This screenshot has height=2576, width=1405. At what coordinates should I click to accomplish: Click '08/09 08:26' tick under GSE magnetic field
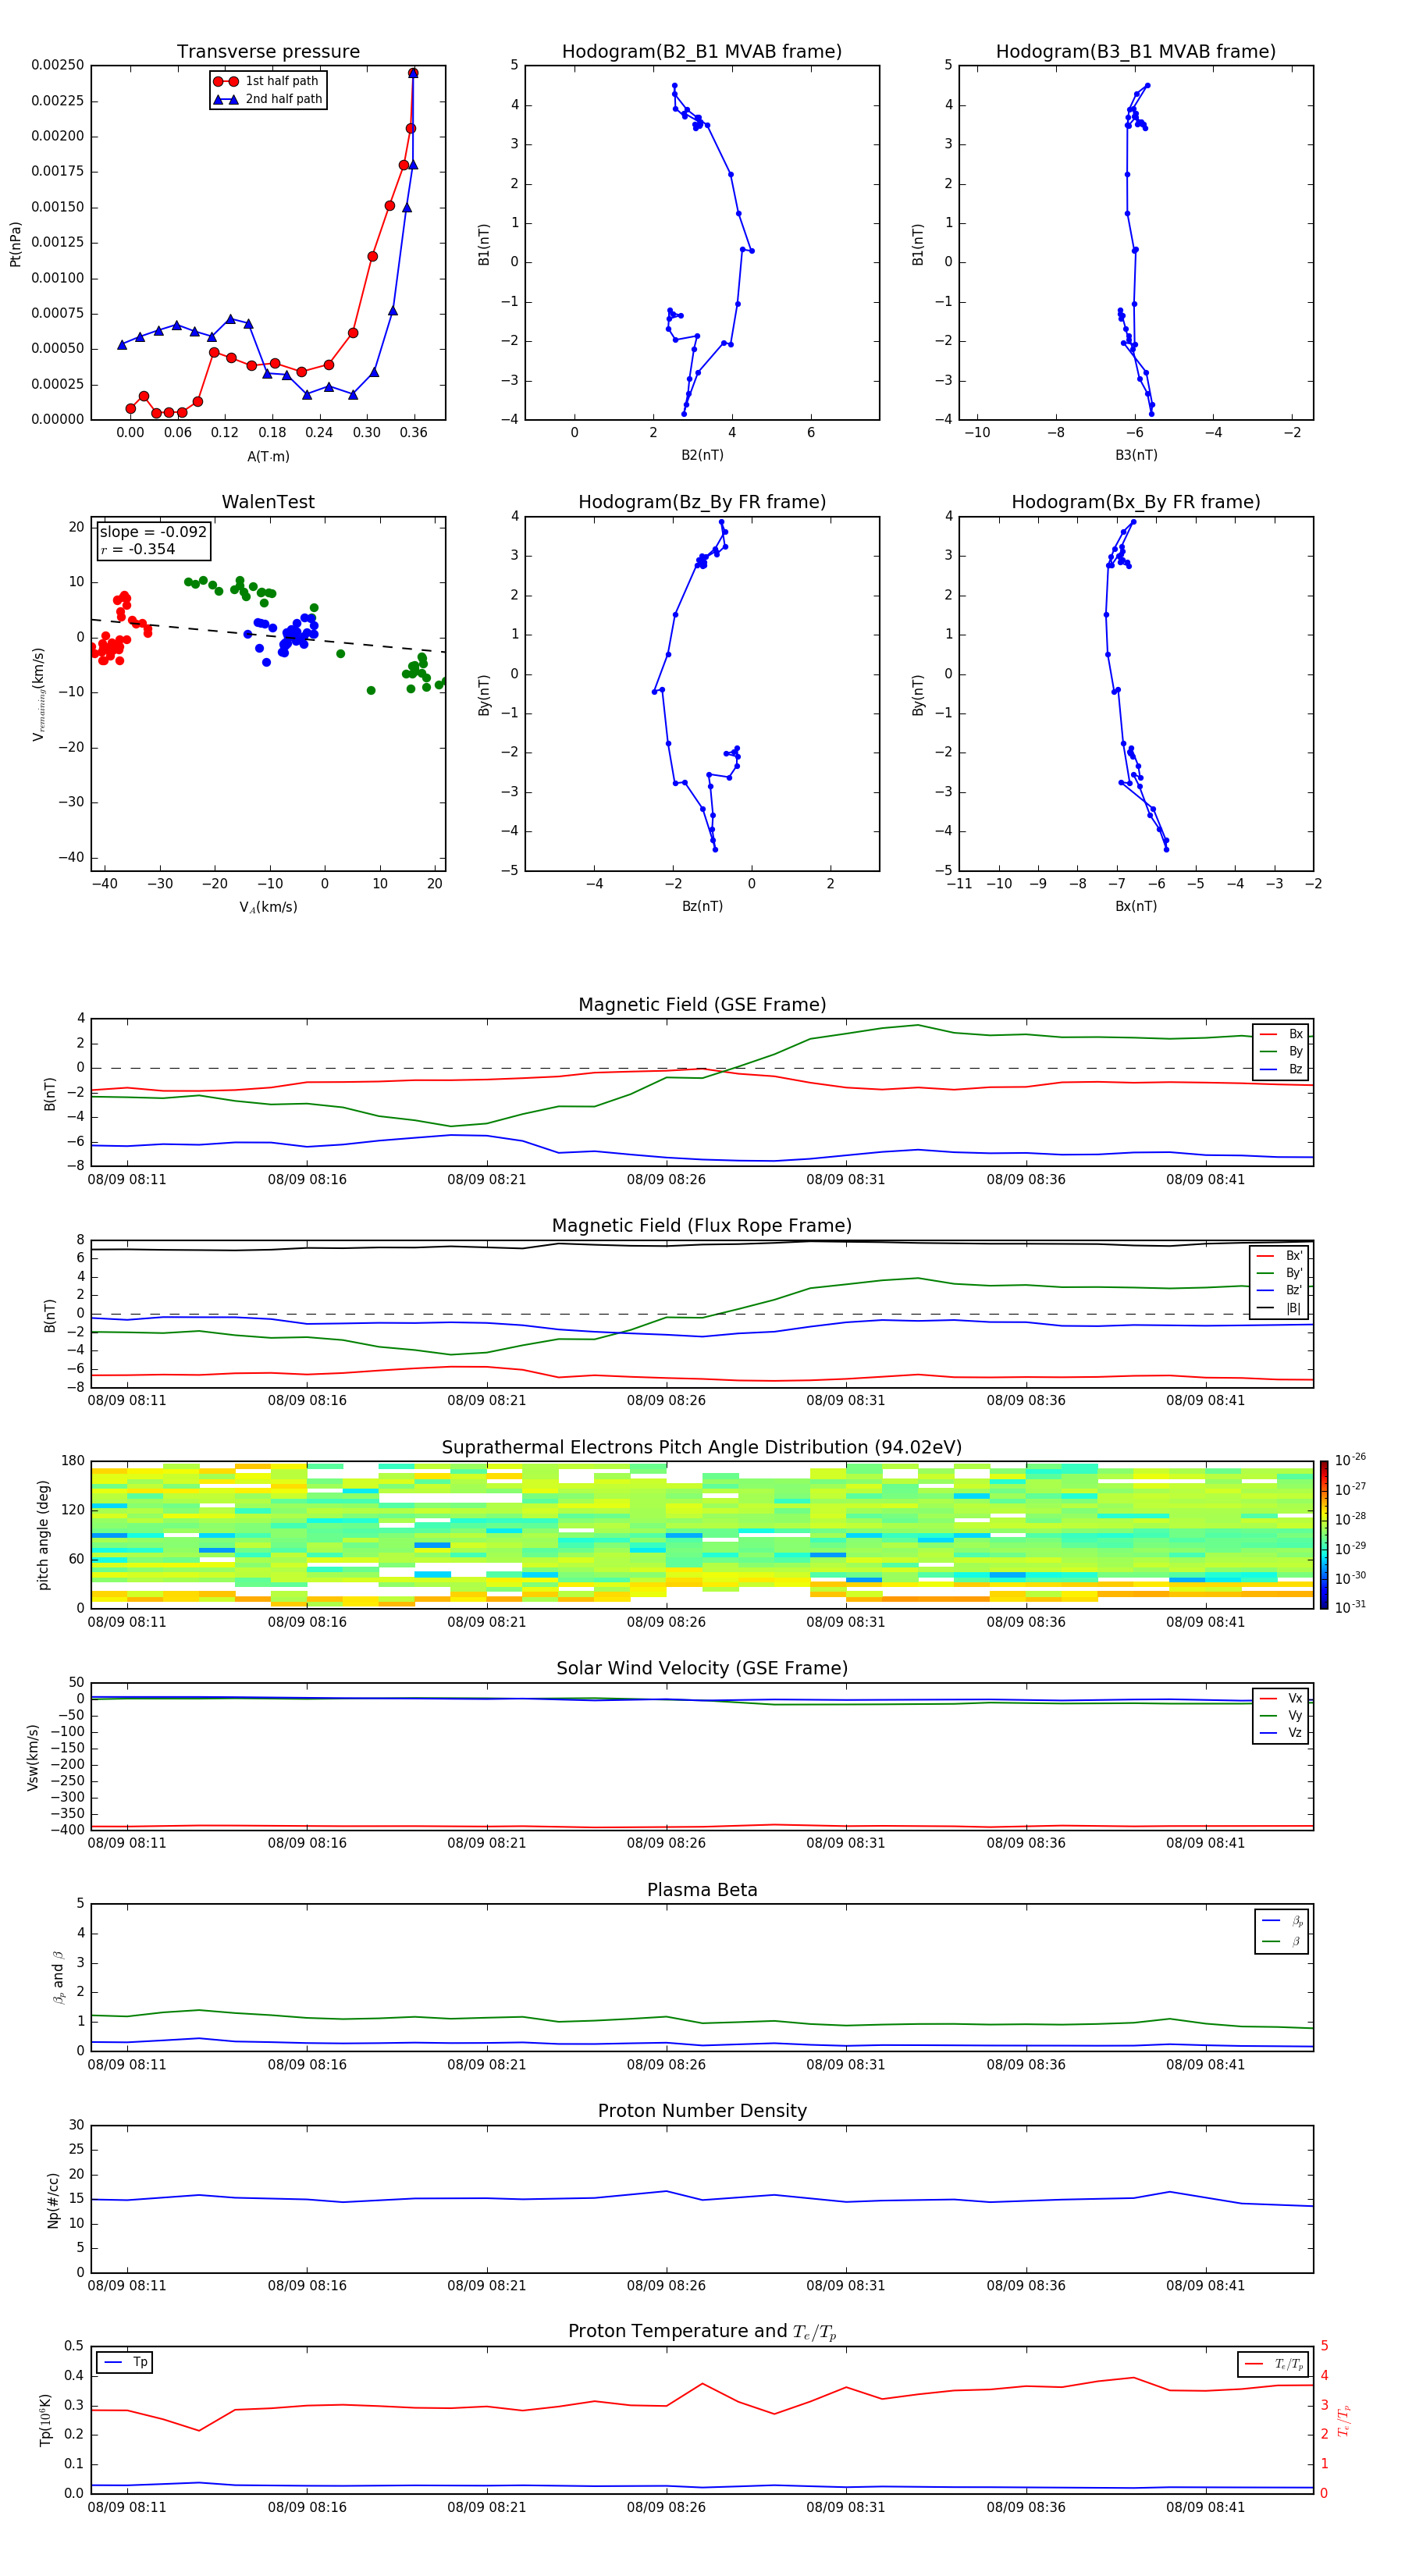(666, 1179)
